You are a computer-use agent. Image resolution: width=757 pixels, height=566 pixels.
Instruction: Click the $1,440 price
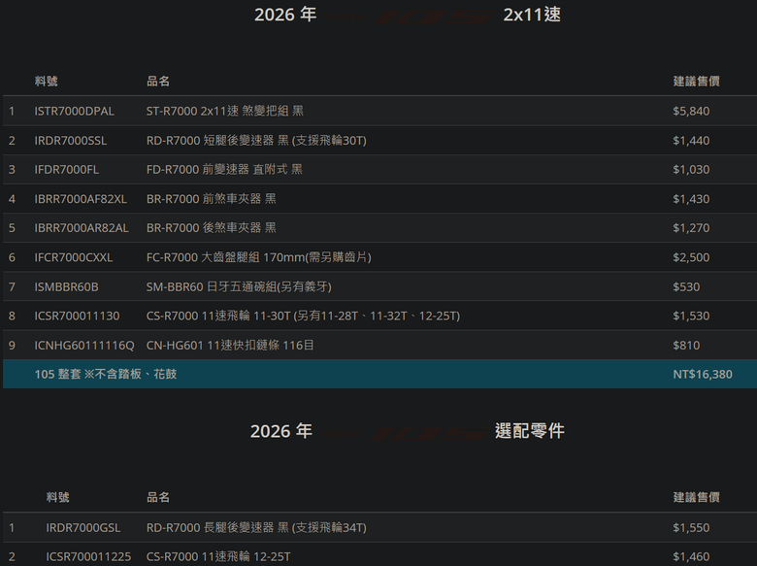[691, 141]
